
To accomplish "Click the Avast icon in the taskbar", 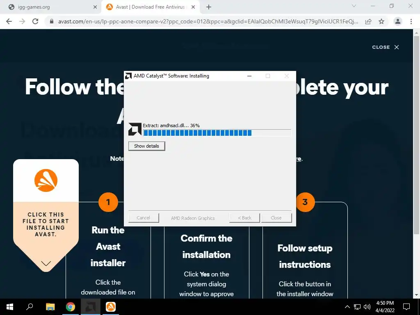I will point(111,307).
